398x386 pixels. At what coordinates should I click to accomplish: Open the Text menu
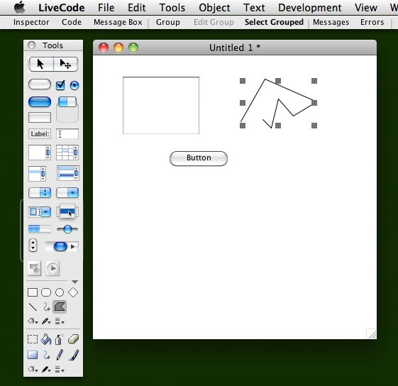(x=254, y=8)
